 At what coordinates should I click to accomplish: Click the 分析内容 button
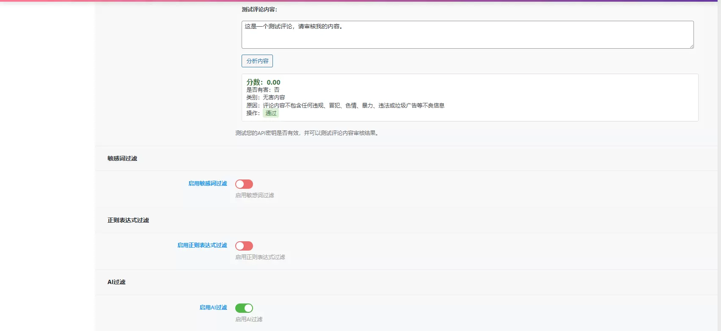[257, 61]
